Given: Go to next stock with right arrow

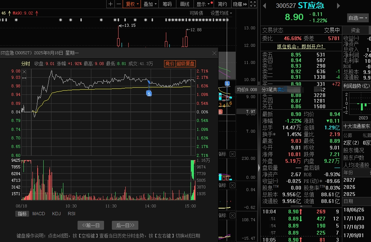Looking at the screenshot, I should point(338,6).
